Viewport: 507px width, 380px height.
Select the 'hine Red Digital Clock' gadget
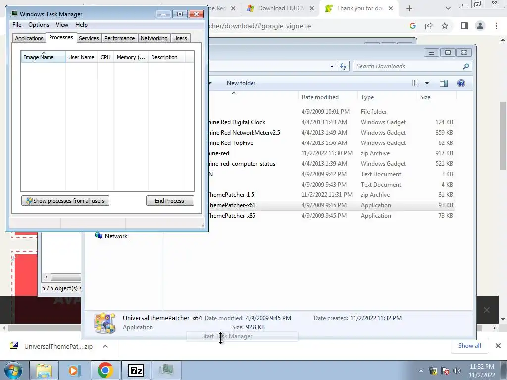pyautogui.click(x=331, y=122)
